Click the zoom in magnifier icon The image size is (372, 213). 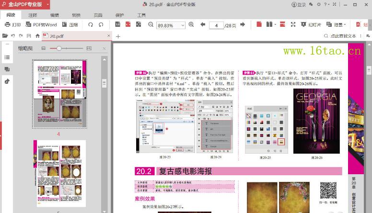pyautogui.click(x=191, y=24)
